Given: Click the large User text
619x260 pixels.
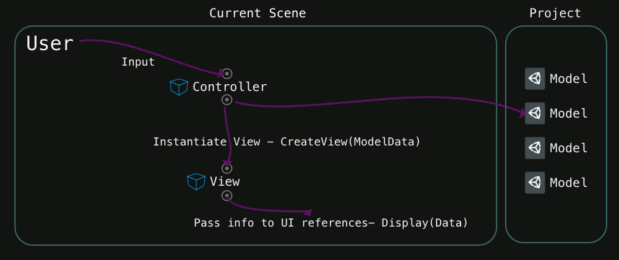Looking at the screenshot, I should (x=50, y=44).
